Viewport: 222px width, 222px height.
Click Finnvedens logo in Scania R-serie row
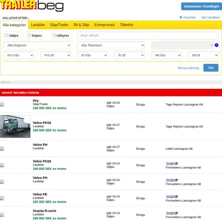tap(172, 213)
